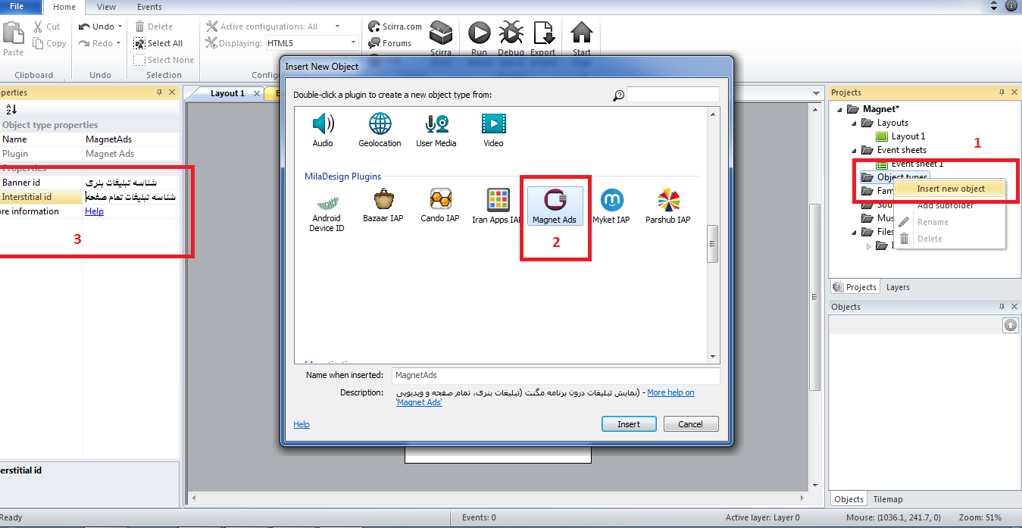Choose the Cando IAP plugin
This screenshot has height=528, width=1022.
[440, 205]
